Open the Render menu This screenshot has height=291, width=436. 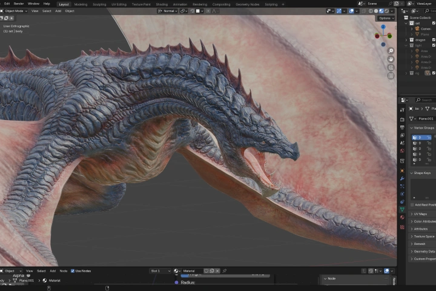click(19, 4)
